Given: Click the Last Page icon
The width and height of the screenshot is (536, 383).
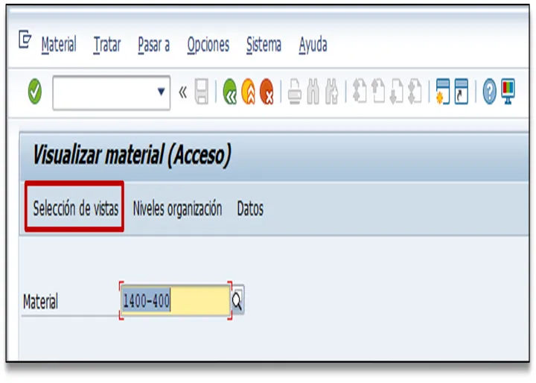Looking at the screenshot, I should point(415,92).
